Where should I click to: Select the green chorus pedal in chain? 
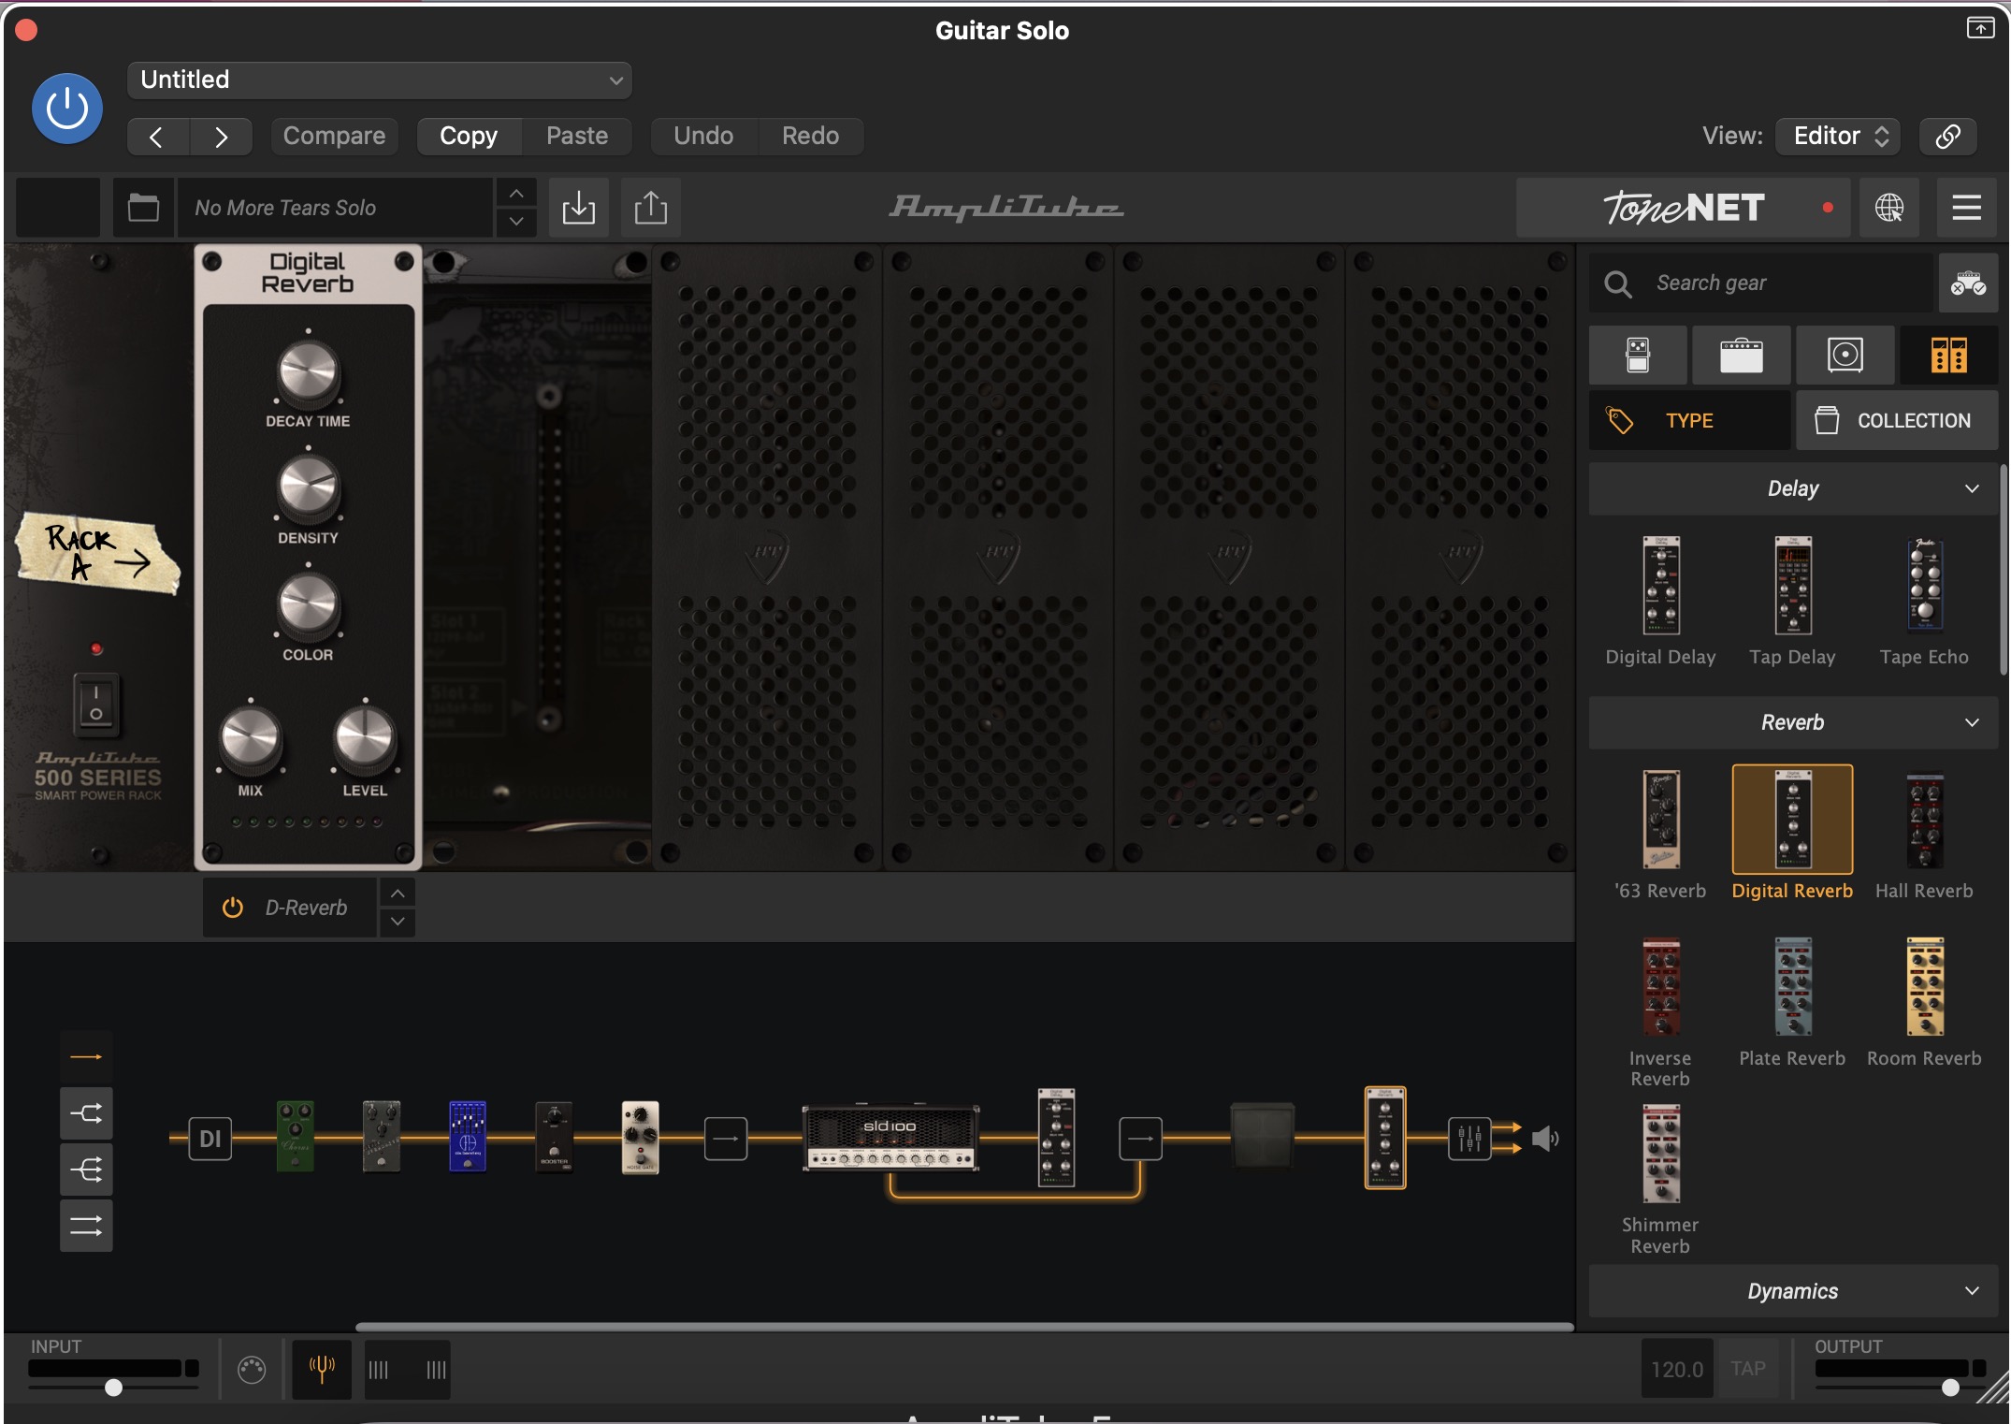(296, 1137)
